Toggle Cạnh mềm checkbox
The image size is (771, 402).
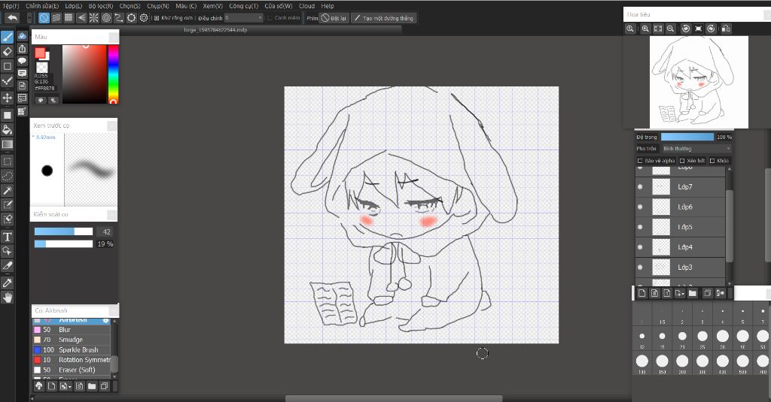tap(270, 18)
